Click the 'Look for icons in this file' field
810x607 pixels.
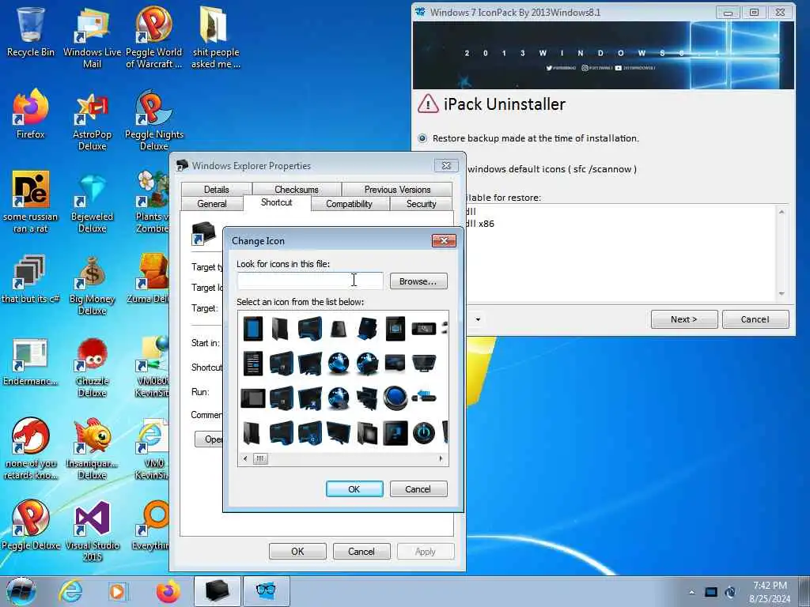click(x=310, y=281)
